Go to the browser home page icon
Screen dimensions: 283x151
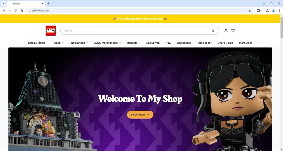coord(21,11)
